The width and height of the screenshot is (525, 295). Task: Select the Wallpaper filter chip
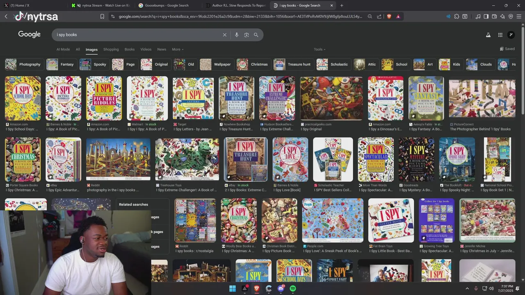(216, 64)
